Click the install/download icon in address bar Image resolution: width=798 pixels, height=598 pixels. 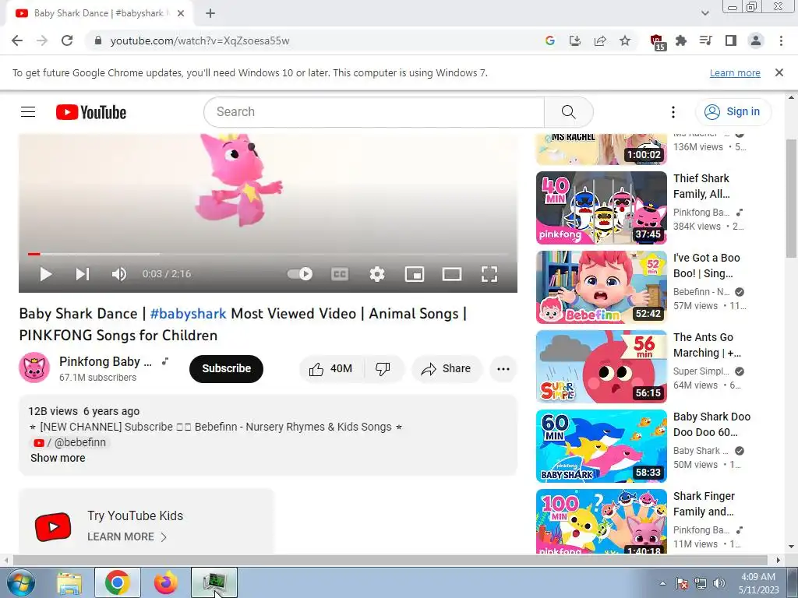coord(574,40)
